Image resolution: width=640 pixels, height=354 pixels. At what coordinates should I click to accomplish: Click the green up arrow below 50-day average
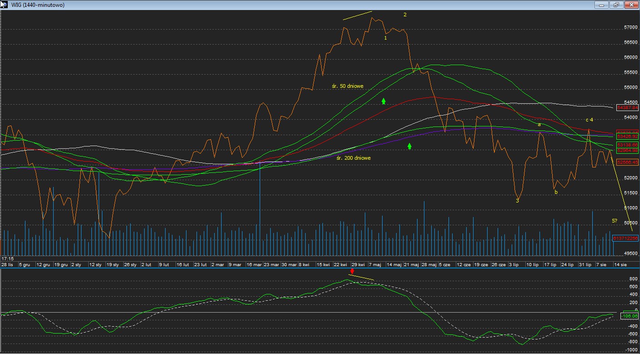pos(383,101)
